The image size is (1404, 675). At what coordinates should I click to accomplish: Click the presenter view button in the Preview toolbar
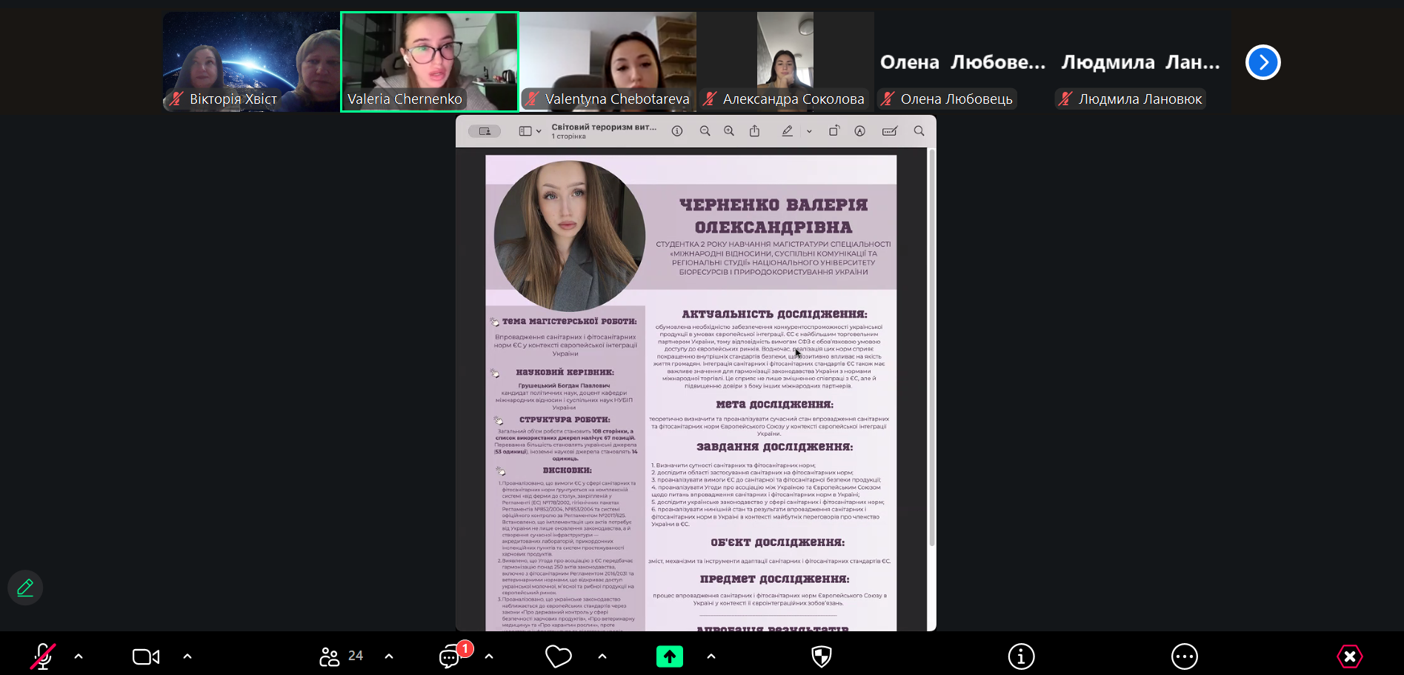485,131
